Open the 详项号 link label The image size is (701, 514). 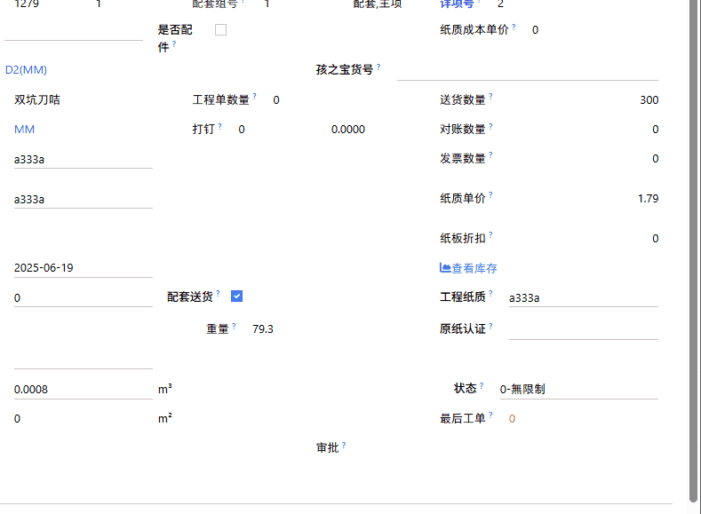pyautogui.click(x=457, y=4)
